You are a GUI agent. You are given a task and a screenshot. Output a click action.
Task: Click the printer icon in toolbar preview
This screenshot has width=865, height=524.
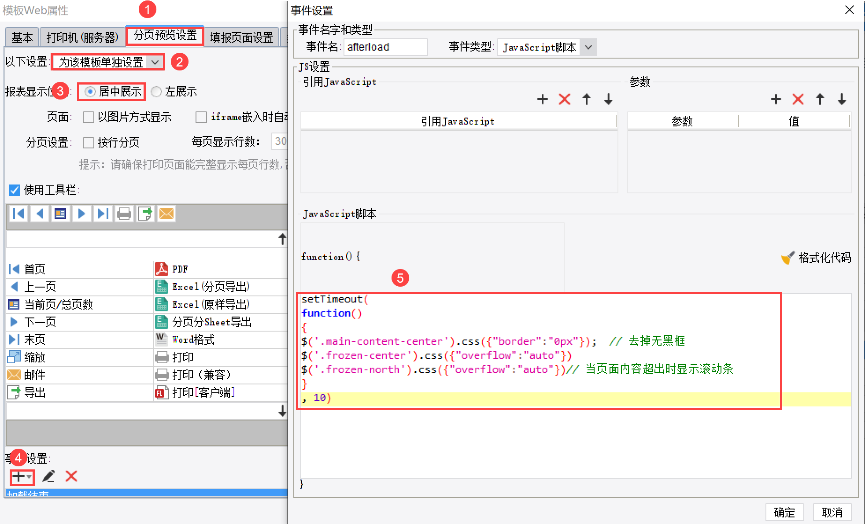124,214
